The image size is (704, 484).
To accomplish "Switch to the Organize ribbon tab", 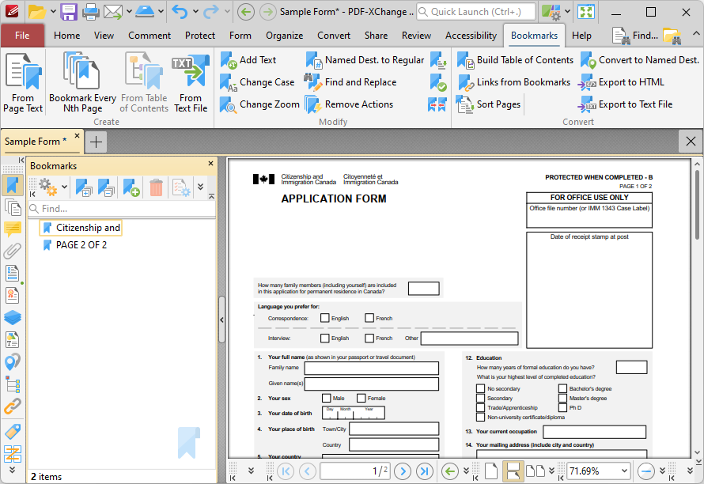I will pos(284,36).
